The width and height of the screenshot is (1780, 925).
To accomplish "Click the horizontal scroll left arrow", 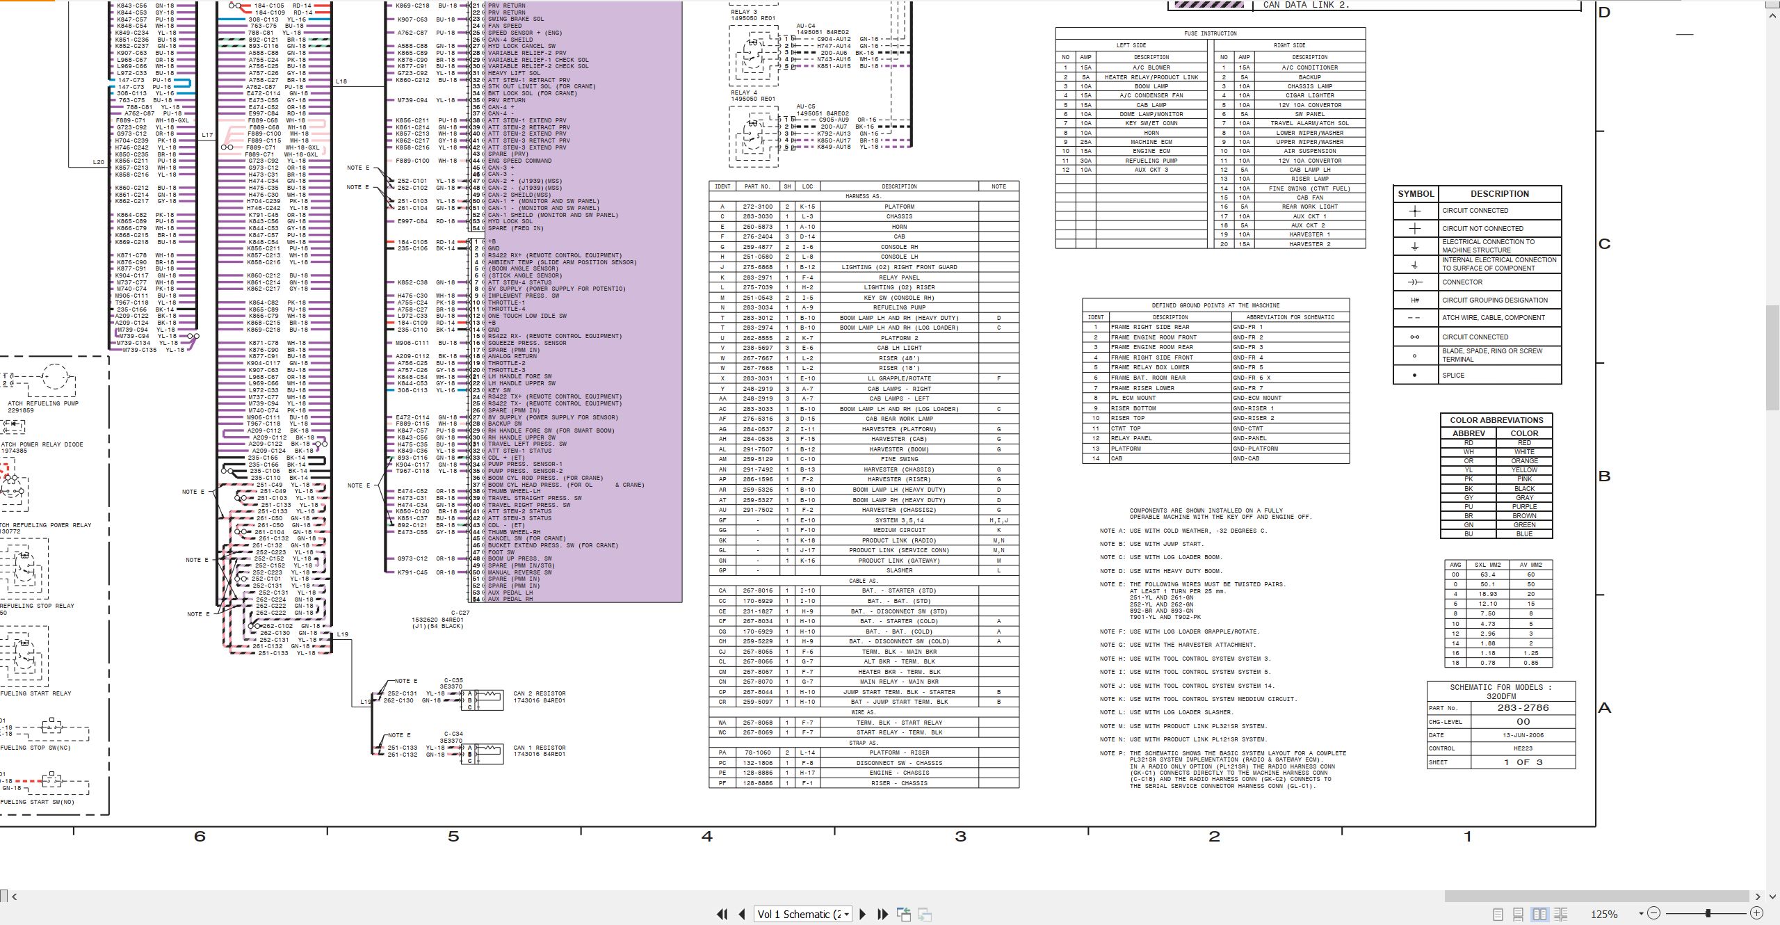I will [x=14, y=896].
